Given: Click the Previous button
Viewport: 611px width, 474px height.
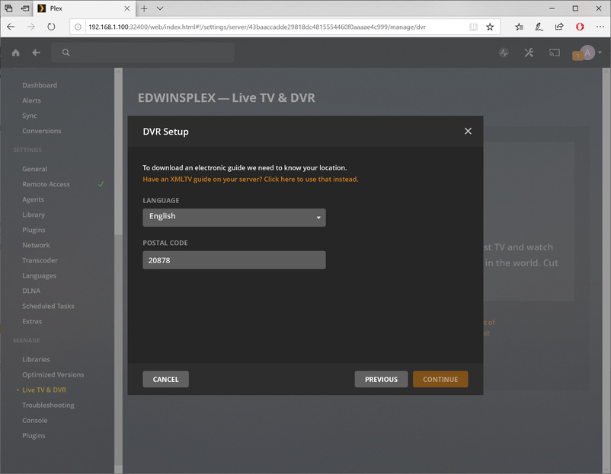Looking at the screenshot, I should [x=381, y=379].
